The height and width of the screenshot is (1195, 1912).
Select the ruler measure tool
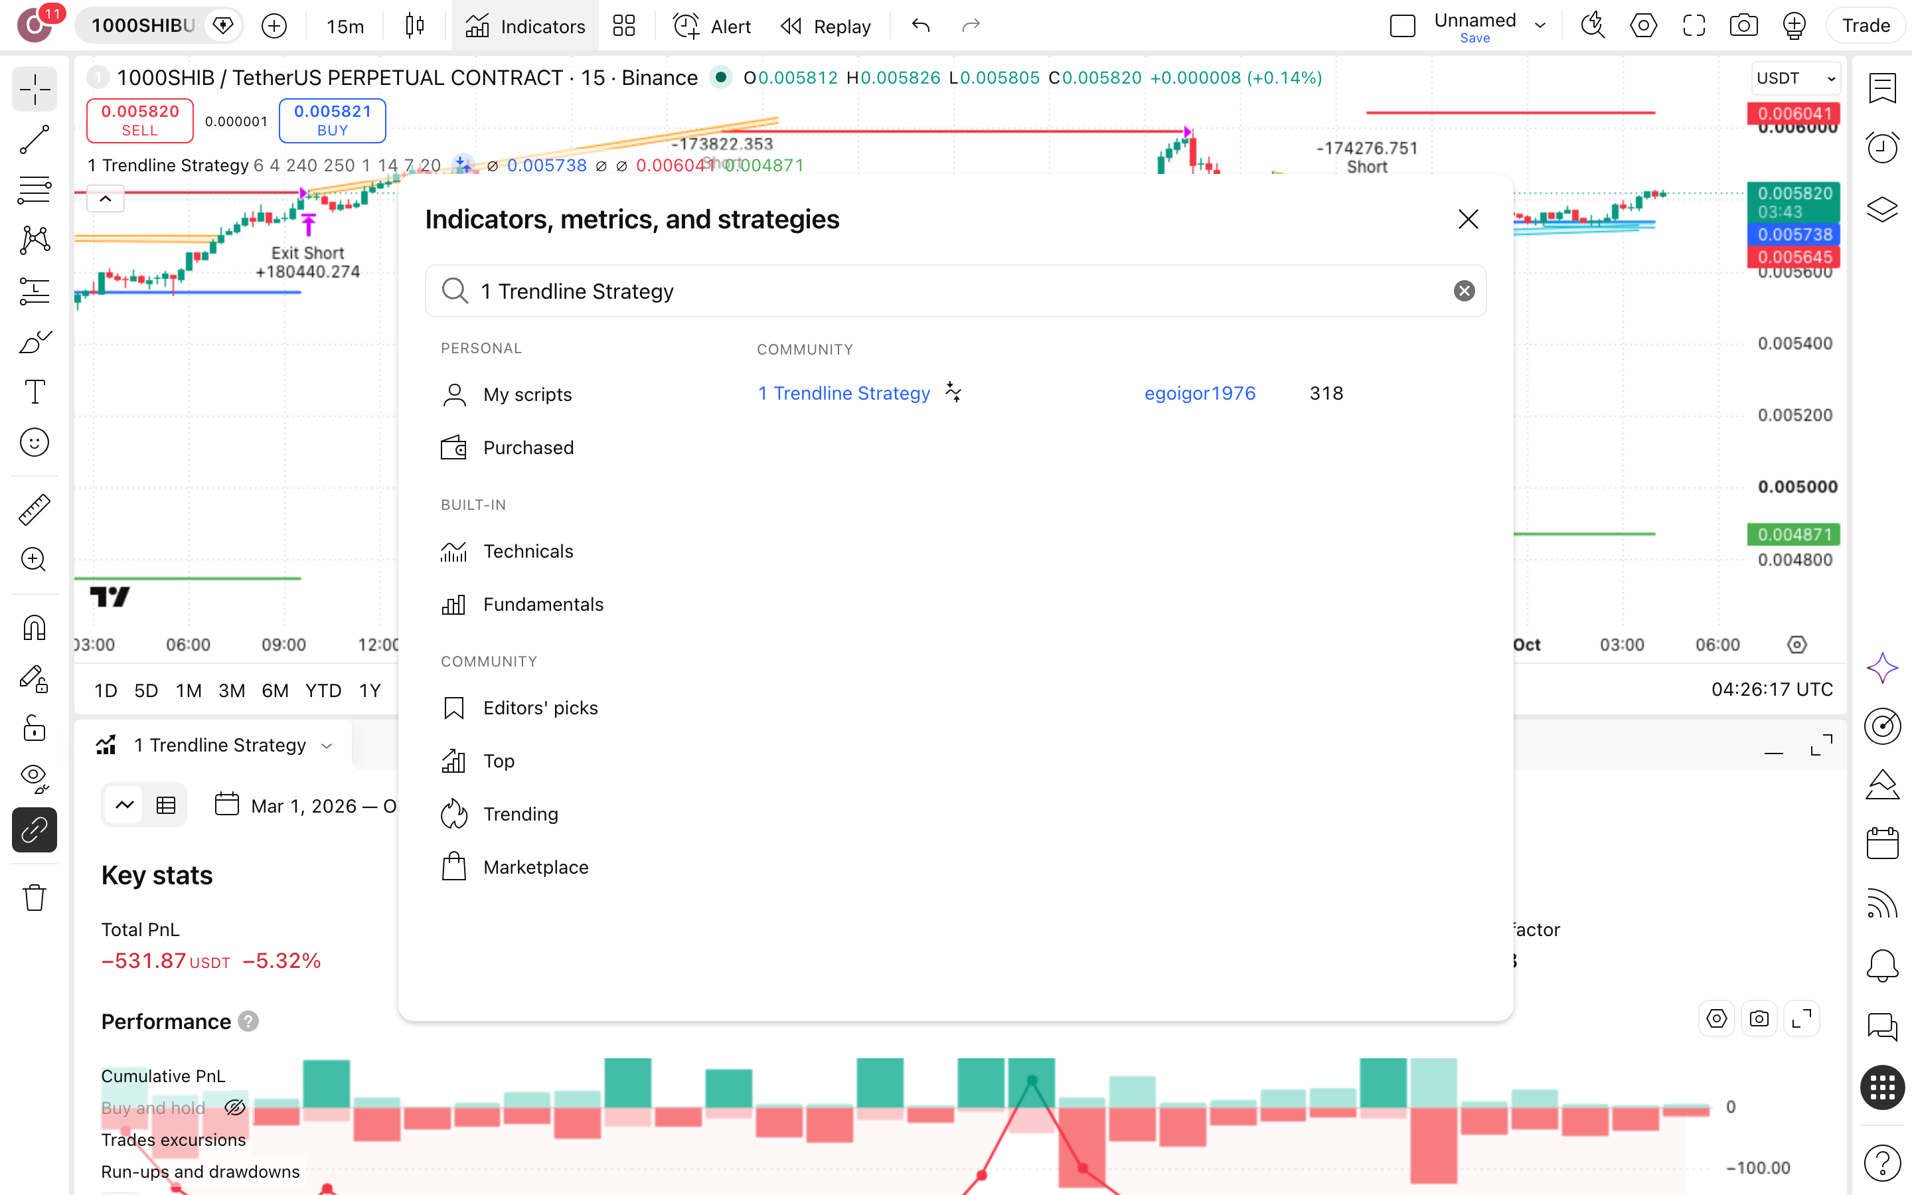coord(34,510)
